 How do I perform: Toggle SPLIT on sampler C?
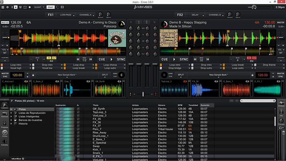pos(105,75)
